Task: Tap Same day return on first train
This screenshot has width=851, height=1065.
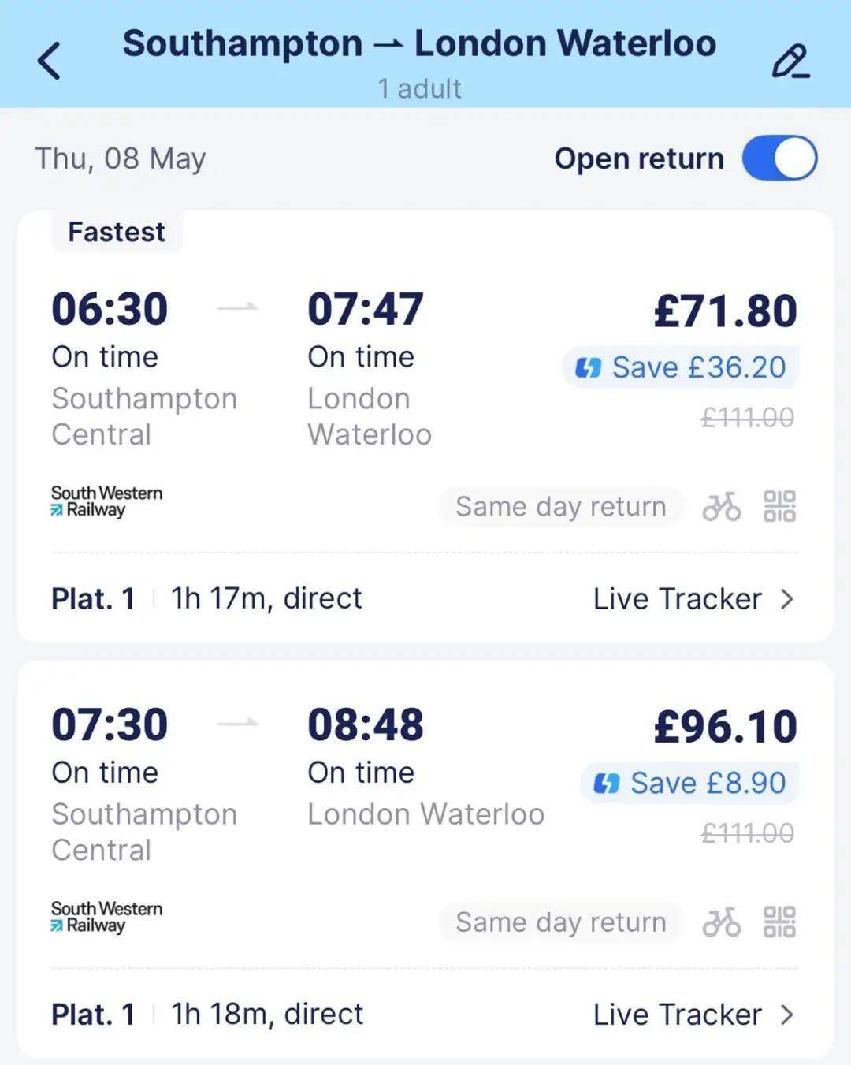Action: click(x=560, y=506)
